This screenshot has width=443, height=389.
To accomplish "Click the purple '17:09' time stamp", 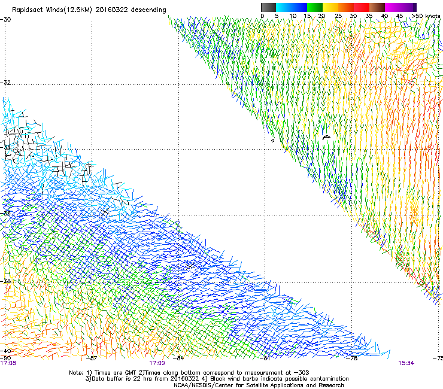I will (x=157, y=363).
